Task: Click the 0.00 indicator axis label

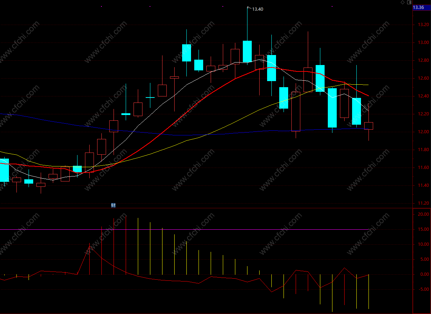Action: (x=425, y=274)
